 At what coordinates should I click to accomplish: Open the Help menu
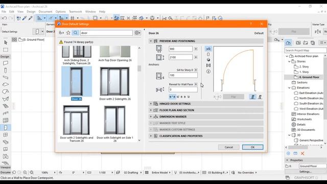coord(102,12)
